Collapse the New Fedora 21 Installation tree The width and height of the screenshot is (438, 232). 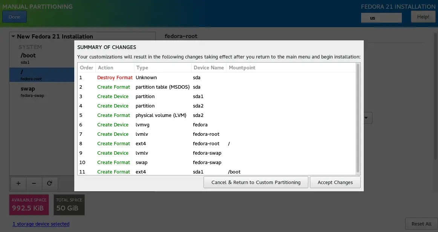(x=13, y=36)
